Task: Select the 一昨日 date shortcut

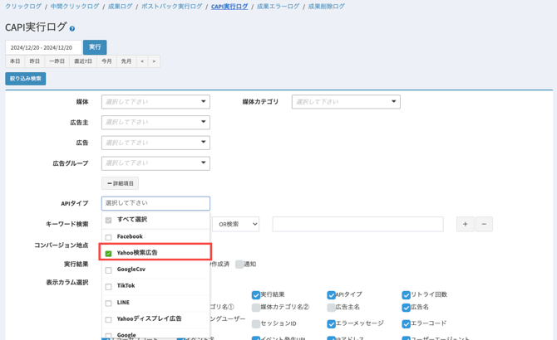Action: (57, 61)
